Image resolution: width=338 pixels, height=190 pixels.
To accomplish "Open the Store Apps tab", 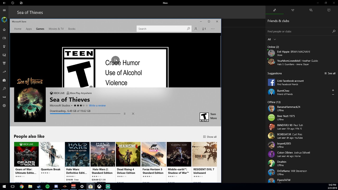I will (29, 29).
